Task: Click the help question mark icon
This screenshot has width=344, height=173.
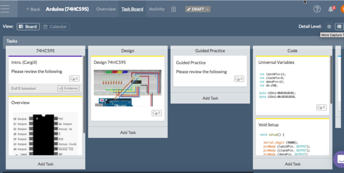Action: (317, 9)
